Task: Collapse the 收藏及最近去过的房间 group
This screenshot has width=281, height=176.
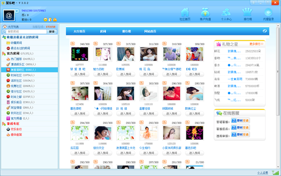Action: (4, 37)
